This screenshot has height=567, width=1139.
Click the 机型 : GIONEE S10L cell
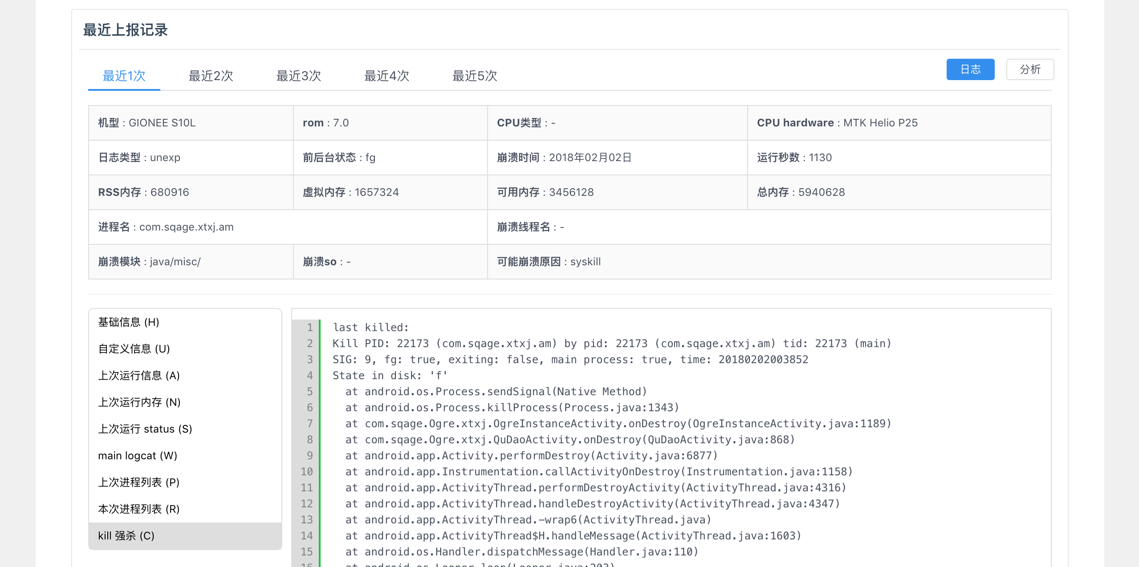click(x=191, y=123)
